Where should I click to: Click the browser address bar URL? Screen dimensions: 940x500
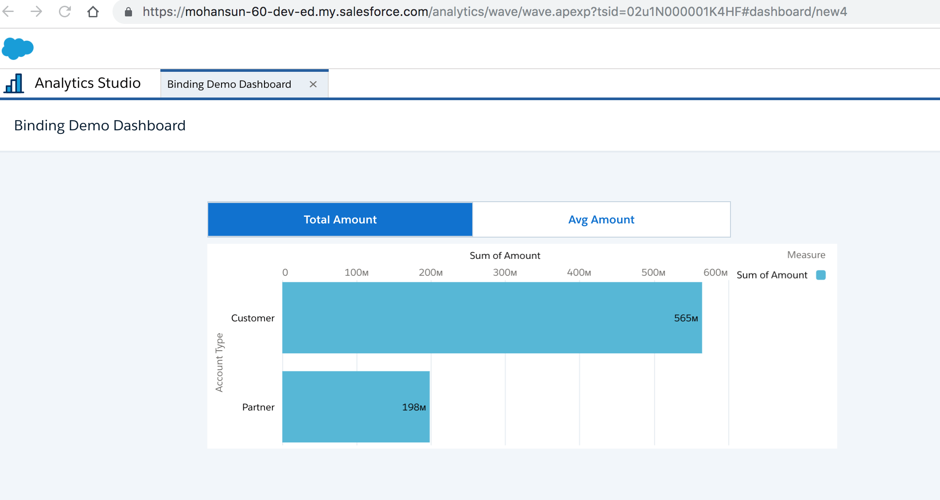pos(494,12)
